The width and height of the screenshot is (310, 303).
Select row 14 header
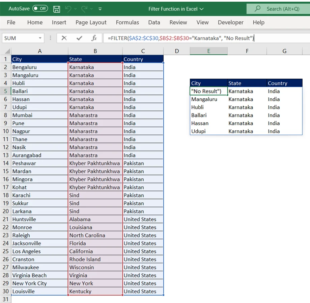click(x=6, y=163)
